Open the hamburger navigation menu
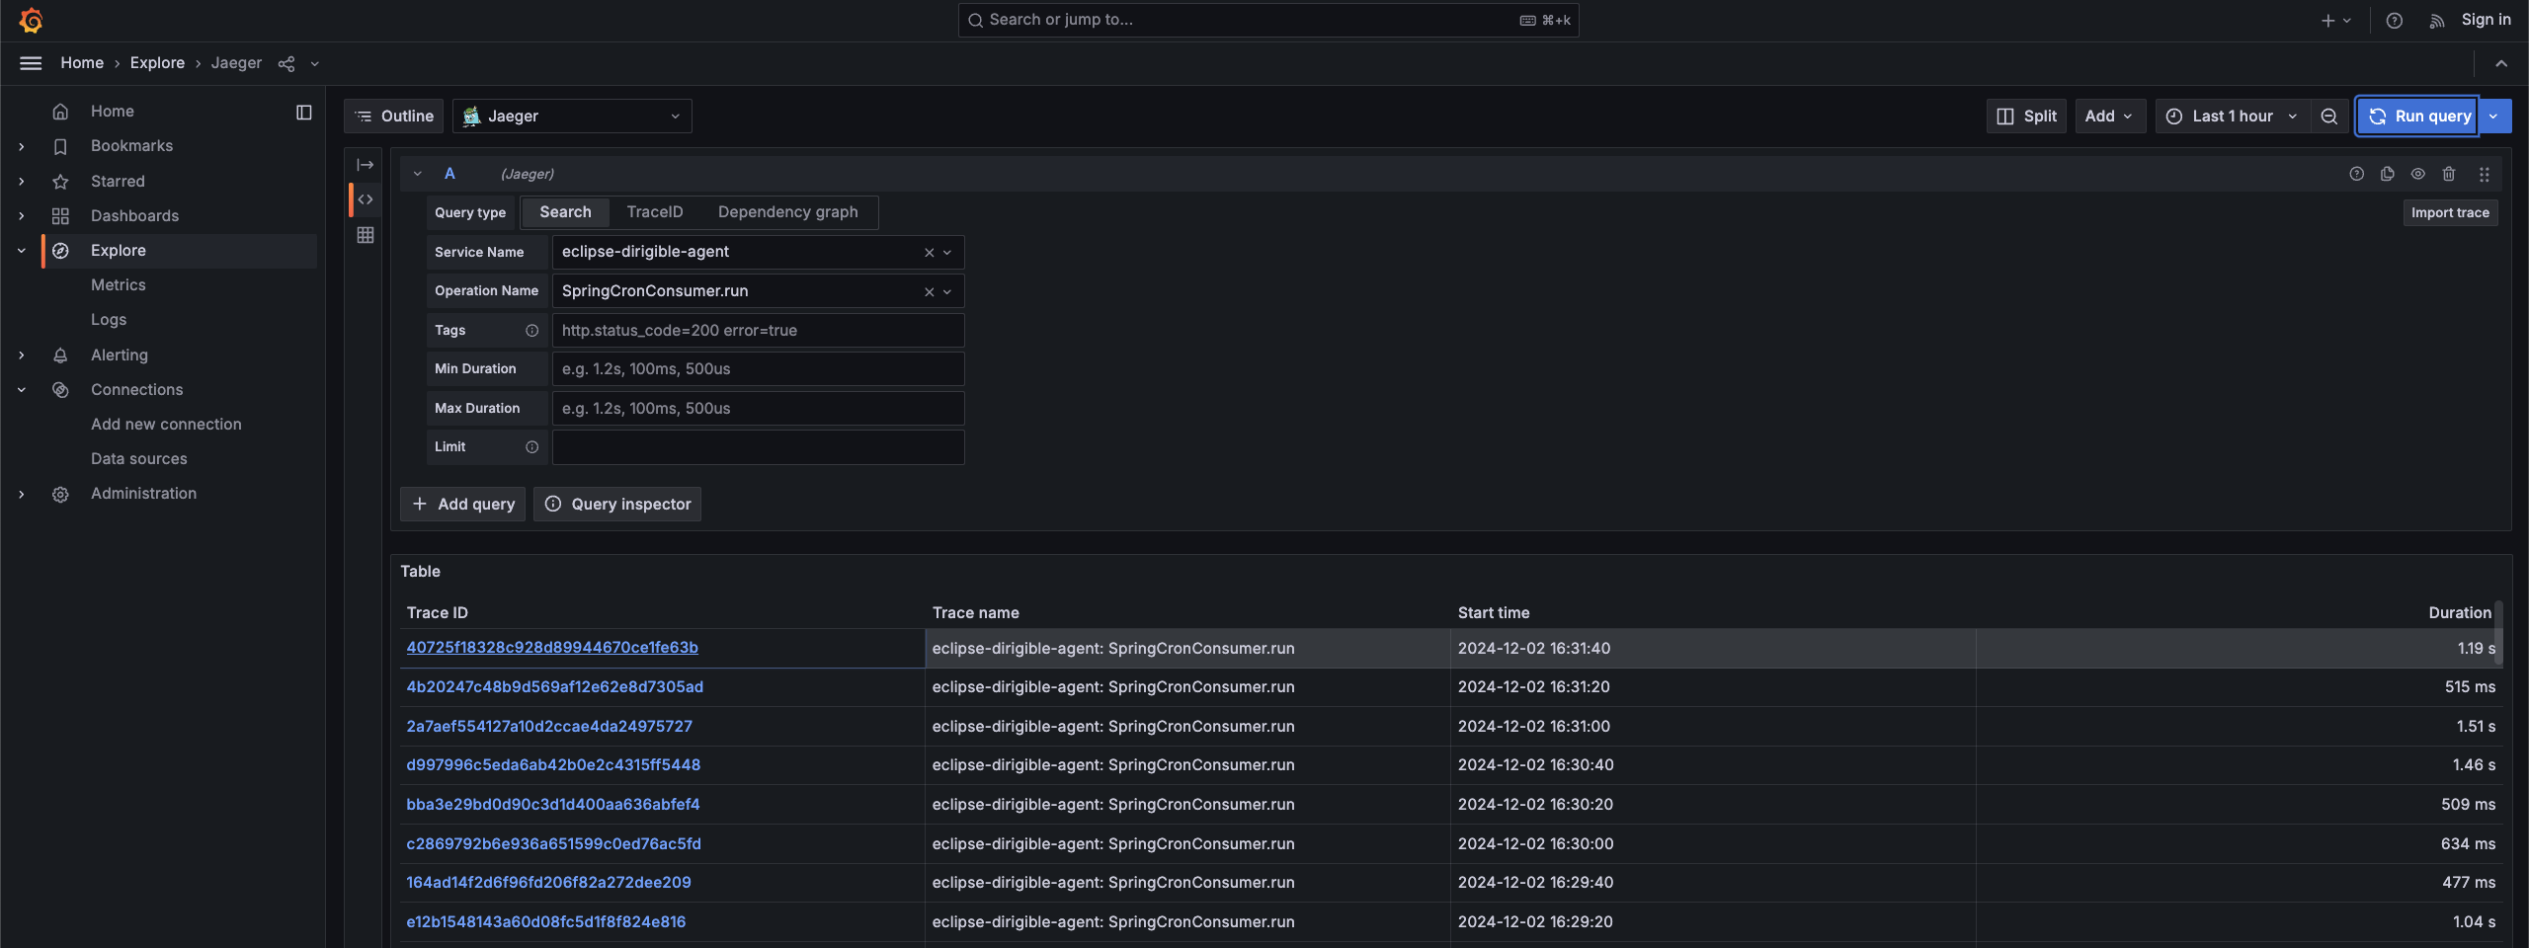The image size is (2529, 948). tap(31, 63)
